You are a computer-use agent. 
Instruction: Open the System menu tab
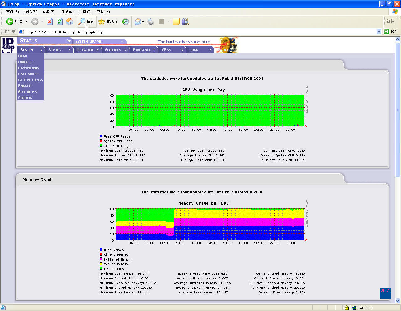(x=31, y=50)
